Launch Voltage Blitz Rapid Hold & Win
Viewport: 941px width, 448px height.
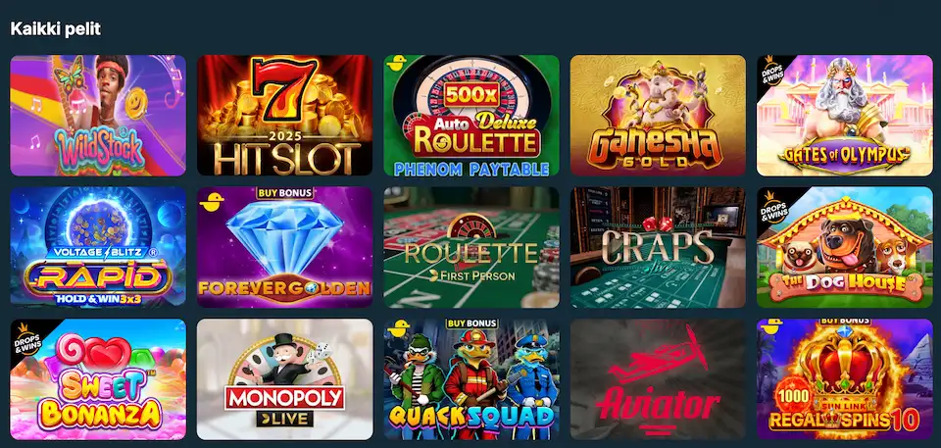click(98, 247)
